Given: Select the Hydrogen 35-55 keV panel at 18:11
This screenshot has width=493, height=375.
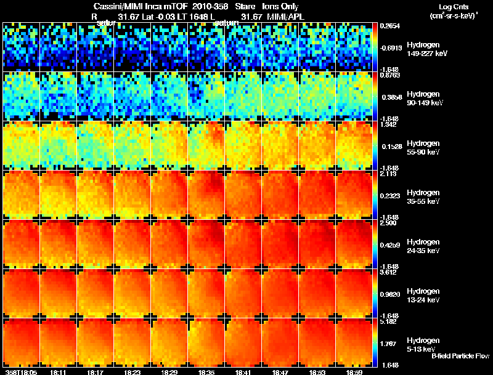Looking at the screenshot, I should tap(58, 195).
